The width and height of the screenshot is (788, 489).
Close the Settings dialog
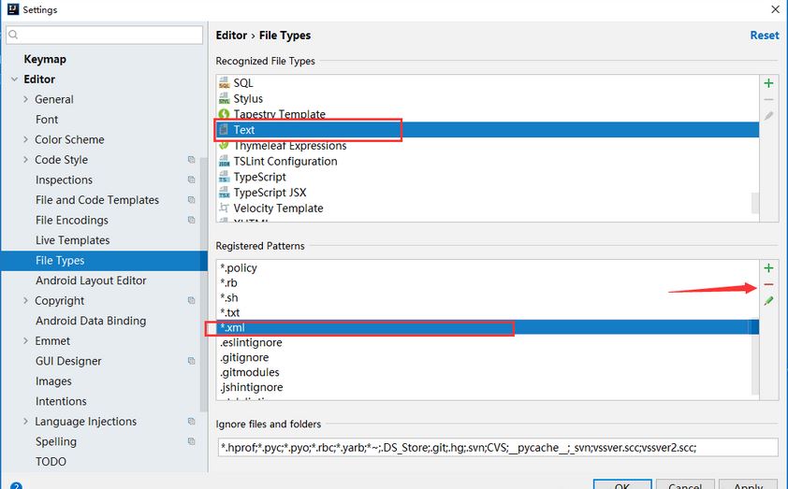[x=776, y=9]
